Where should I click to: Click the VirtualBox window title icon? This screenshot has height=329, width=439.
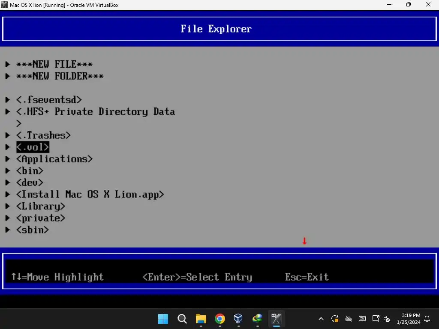pyautogui.click(x=4, y=5)
